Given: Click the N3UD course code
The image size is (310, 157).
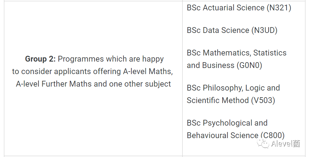Looking at the screenshot, I should [264, 30].
